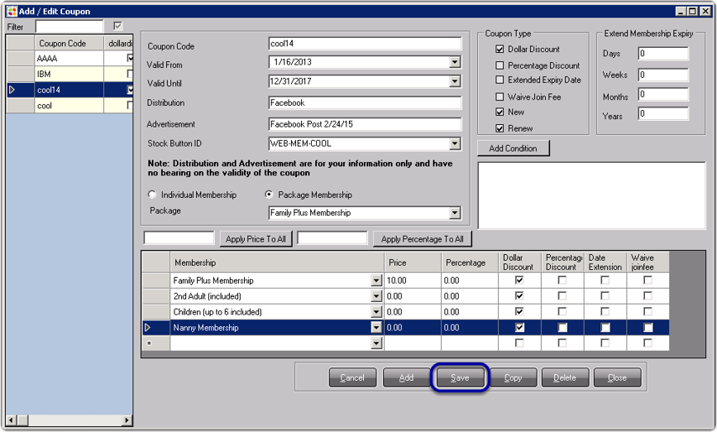The width and height of the screenshot is (717, 432).
Task: Open the Package membership dropdown
Action: (x=455, y=213)
